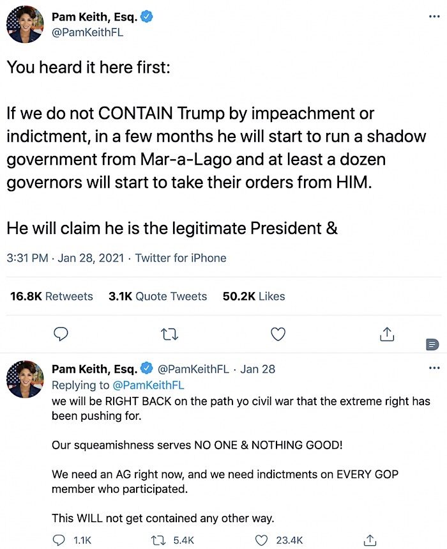Open the profile avatar on the reply tweet

point(25,379)
